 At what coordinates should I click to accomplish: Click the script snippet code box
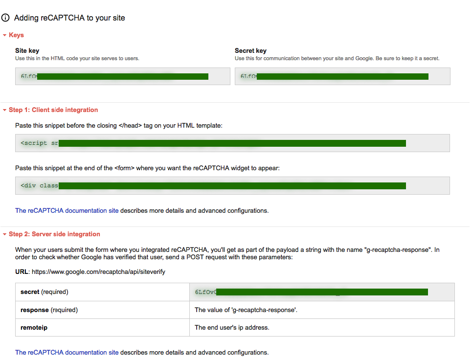(x=232, y=143)
